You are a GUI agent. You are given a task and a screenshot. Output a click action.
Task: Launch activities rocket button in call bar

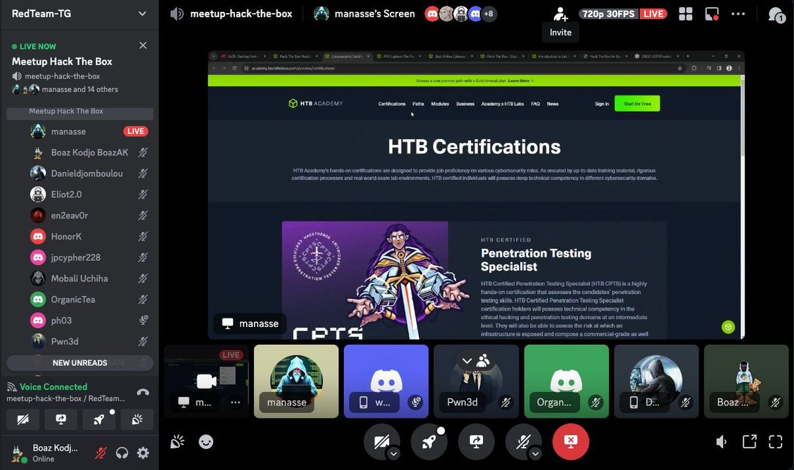click(429, 442)
